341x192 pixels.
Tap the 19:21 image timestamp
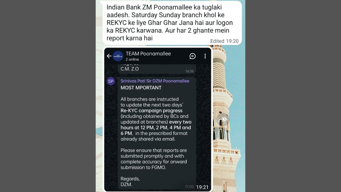point(202,187)
